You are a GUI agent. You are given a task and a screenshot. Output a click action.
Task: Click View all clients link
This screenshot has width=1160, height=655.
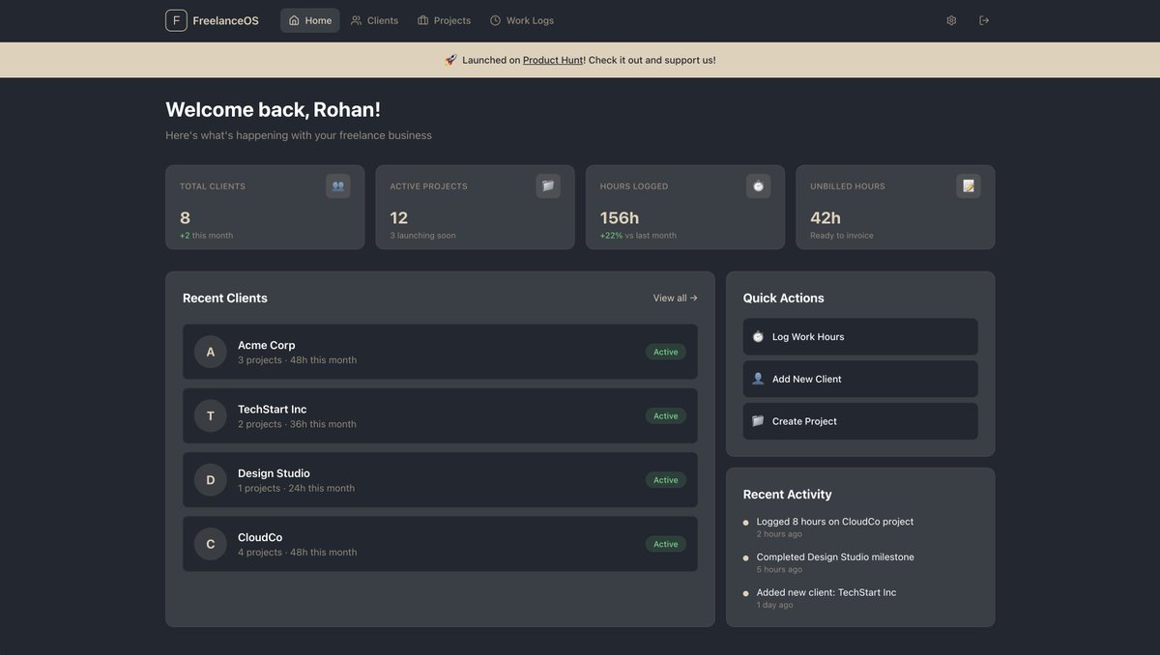(676, 299)
